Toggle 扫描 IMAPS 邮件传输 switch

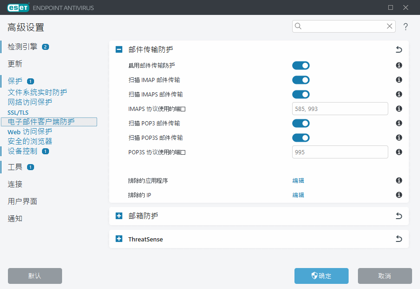pos(301,94)
